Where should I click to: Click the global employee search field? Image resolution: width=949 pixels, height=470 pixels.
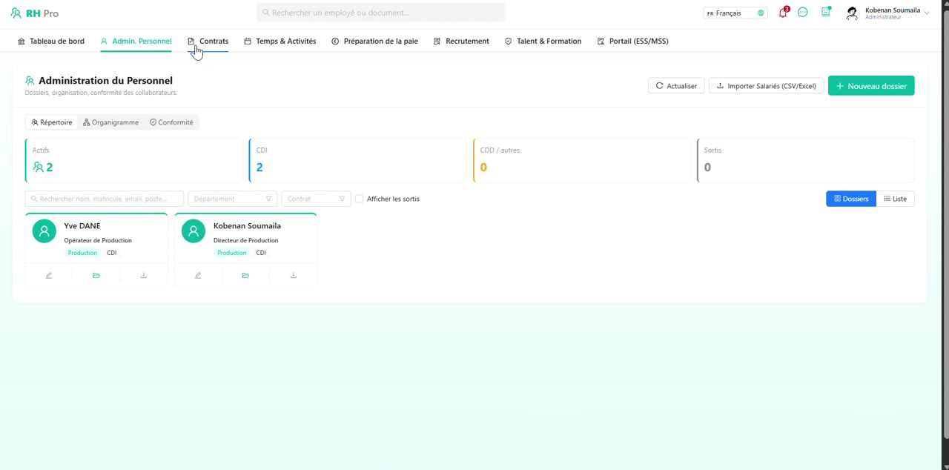pyautogui.click(x=381, y=13)
